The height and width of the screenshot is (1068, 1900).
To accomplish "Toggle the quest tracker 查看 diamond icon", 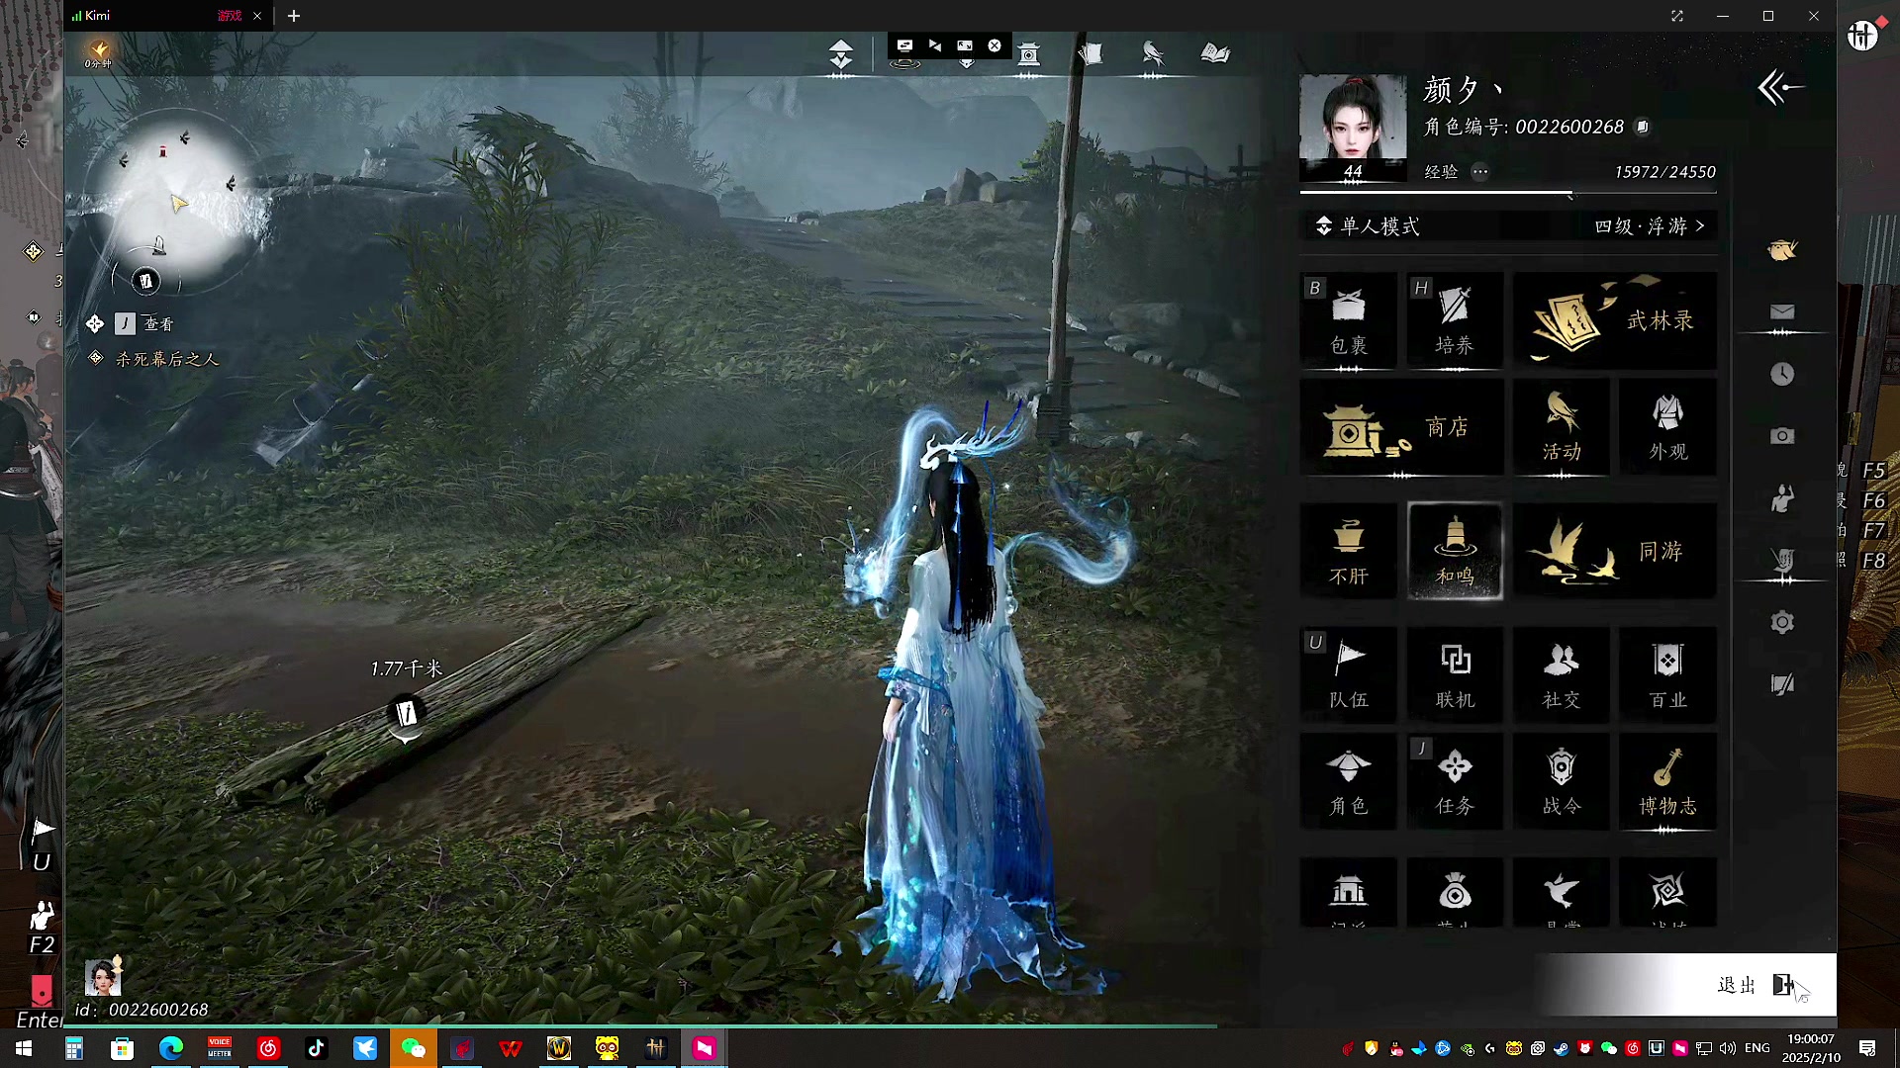I will [95, 323].
